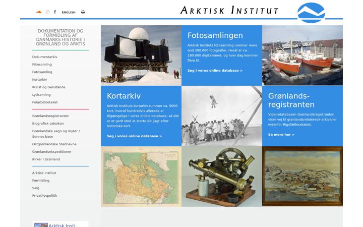Open the Arktisk Institut sidebar item

[44, 173]
